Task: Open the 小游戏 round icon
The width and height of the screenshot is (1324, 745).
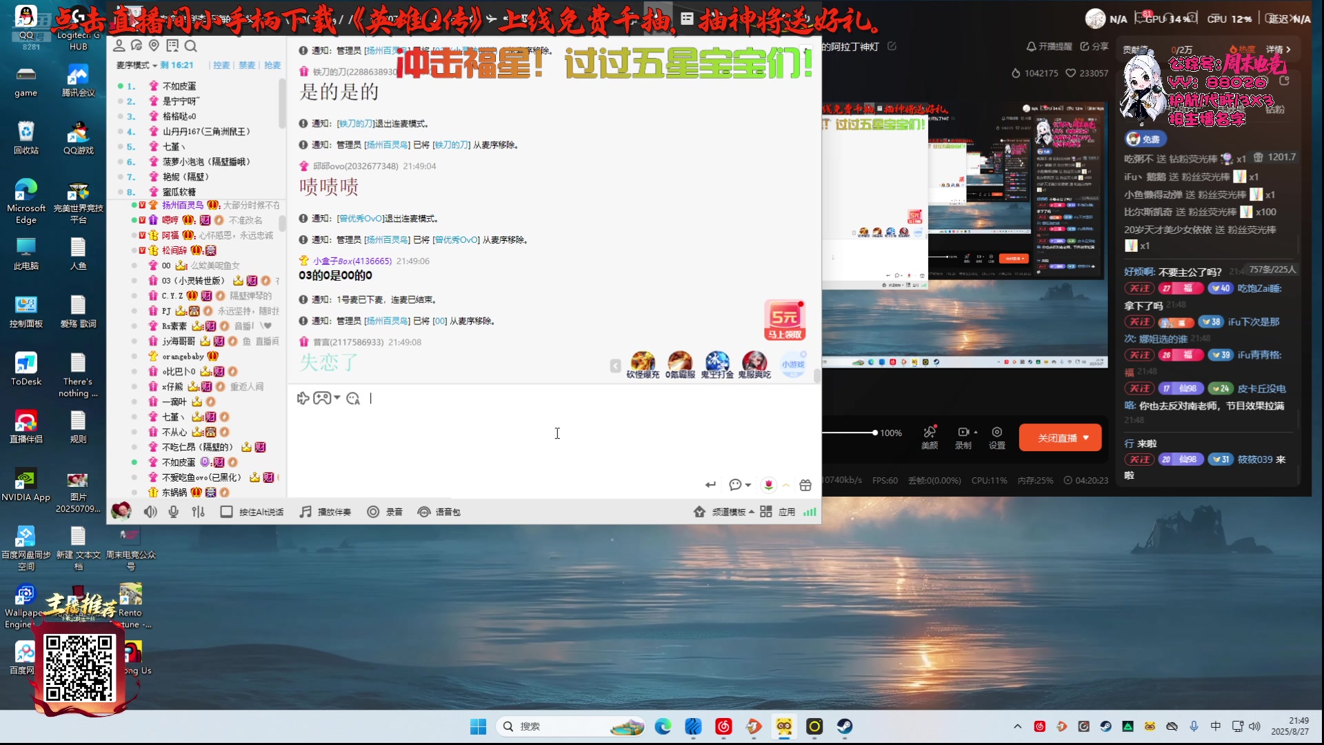Action: pyautogui.click(x=793, y=364)
